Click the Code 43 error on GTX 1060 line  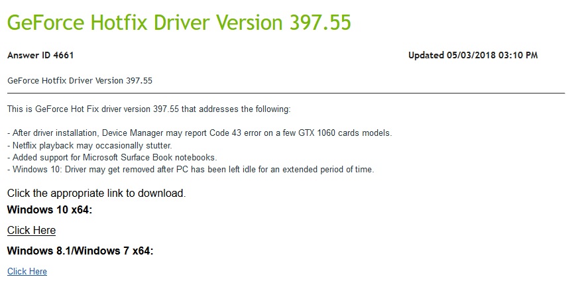(200, 133)
